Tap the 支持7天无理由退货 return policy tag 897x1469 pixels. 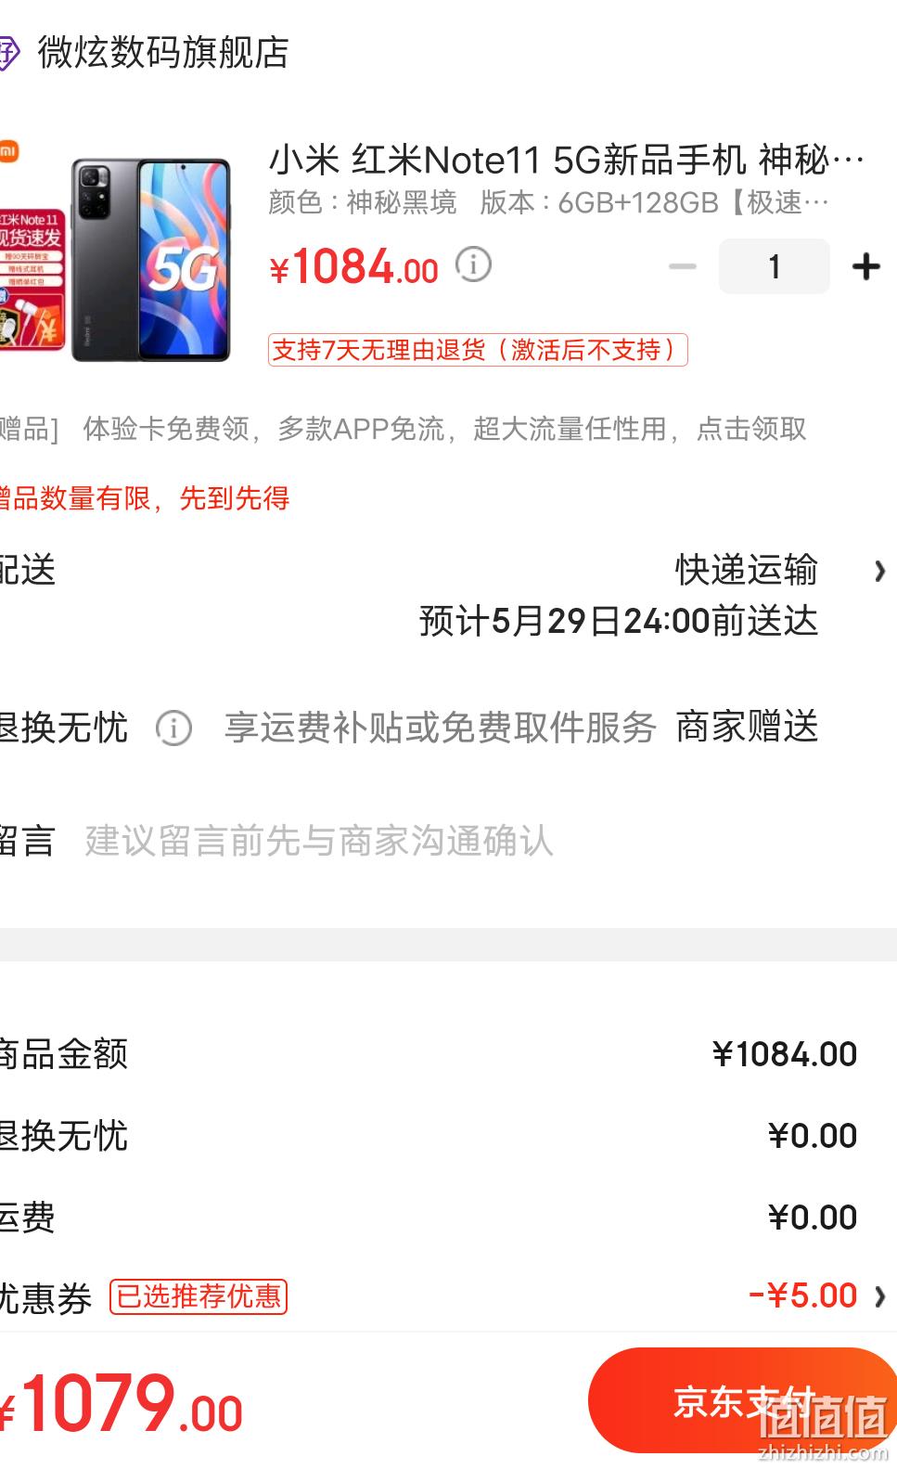478,350
